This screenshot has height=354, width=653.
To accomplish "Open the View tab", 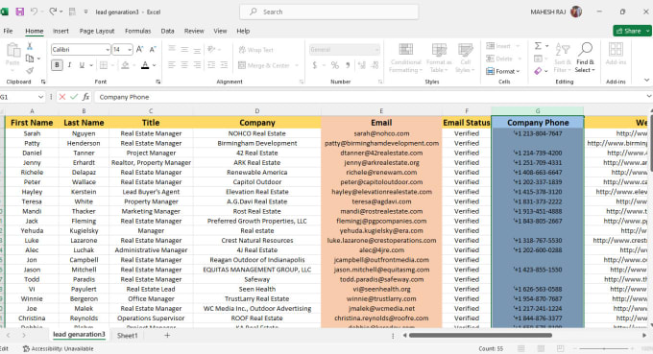I will click(220, 31).
